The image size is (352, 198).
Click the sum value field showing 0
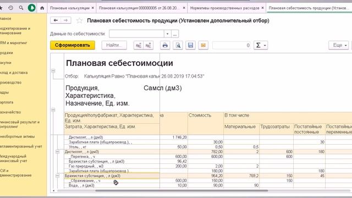[232, 45]
